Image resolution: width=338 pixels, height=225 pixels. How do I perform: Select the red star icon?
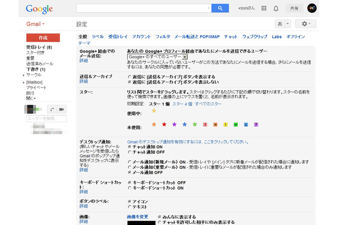164,124
